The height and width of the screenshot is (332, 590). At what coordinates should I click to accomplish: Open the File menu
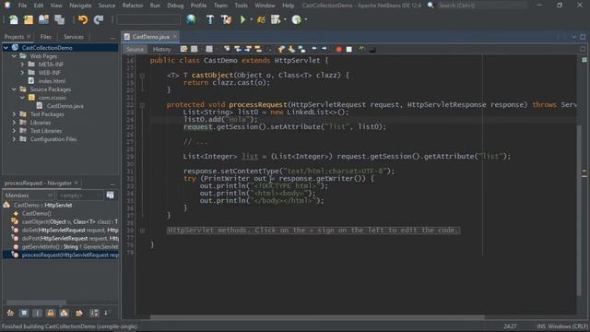22,6
